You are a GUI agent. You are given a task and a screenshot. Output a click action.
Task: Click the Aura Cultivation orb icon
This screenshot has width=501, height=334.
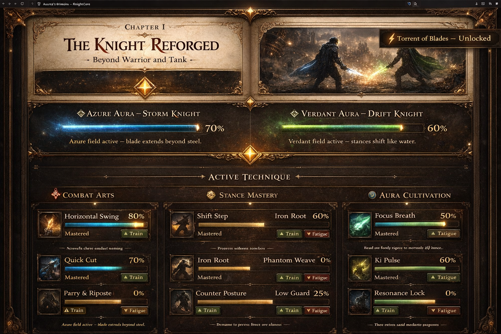pos(372,195)
